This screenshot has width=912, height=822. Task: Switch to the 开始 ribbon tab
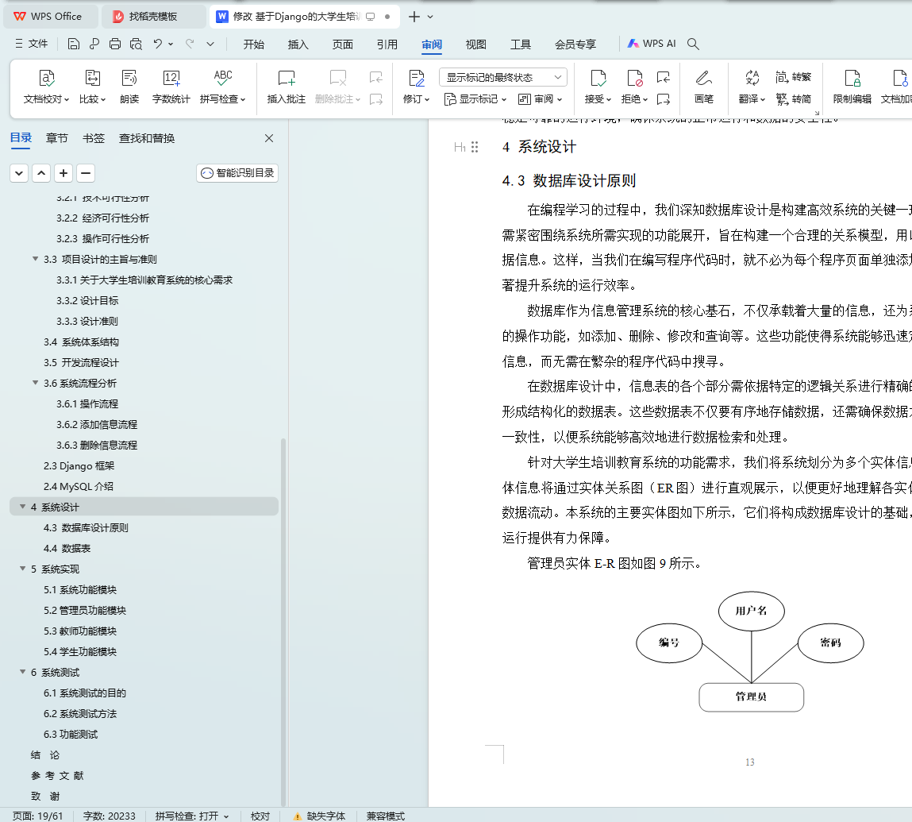click(253, 44)
